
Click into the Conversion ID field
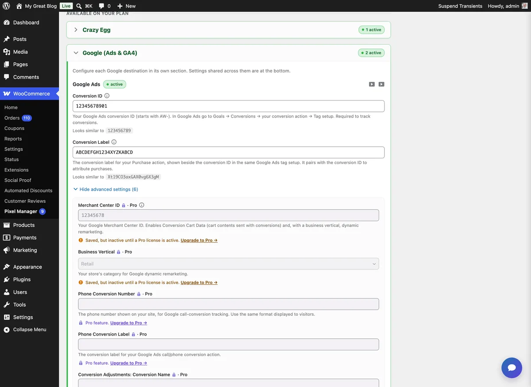tap(228, 106)
